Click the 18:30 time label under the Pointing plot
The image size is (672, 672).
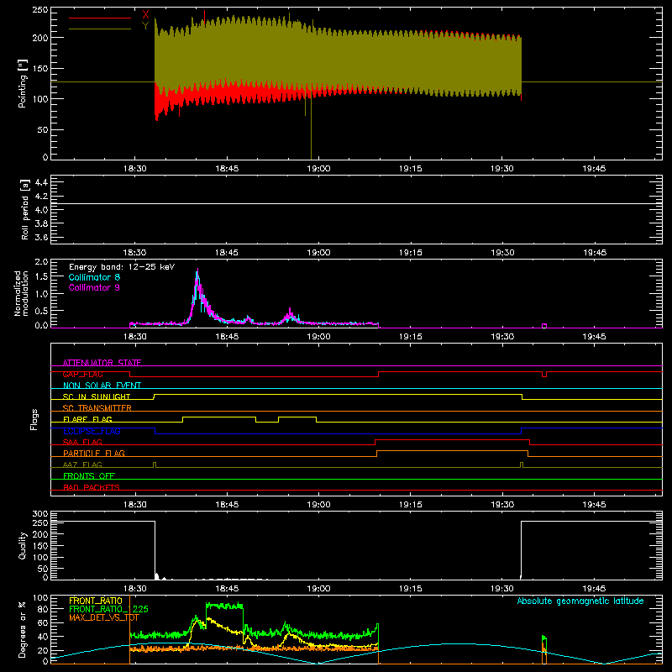(x=135, y=169)
